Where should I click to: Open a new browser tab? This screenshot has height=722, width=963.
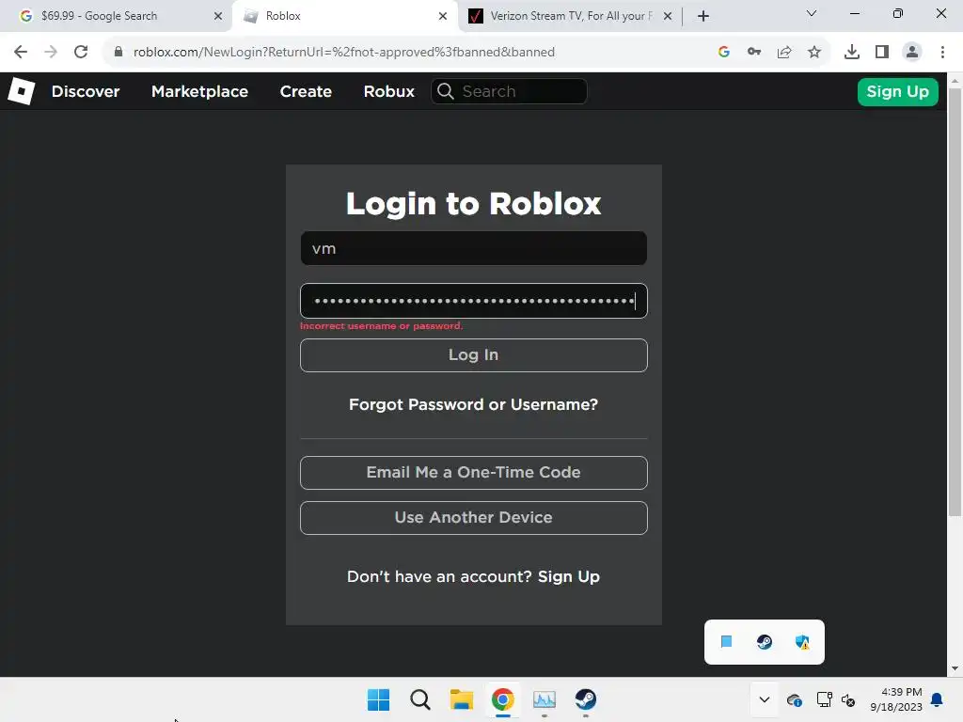[x=703, y=16]
